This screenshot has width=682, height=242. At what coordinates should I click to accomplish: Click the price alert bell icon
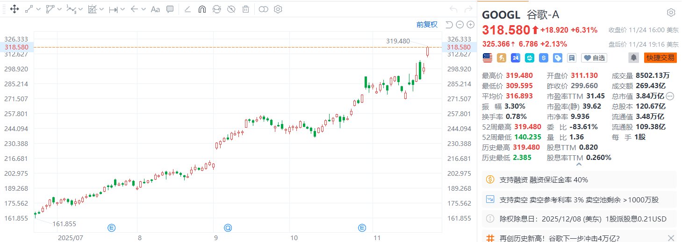634,58
